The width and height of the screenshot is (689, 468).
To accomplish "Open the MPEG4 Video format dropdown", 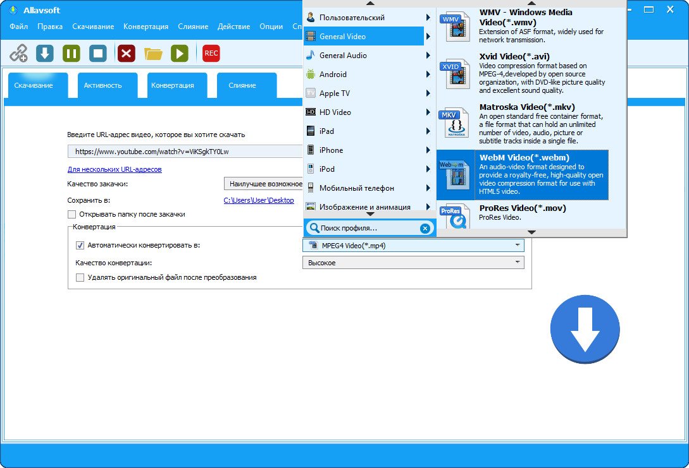I will (413, 245).
